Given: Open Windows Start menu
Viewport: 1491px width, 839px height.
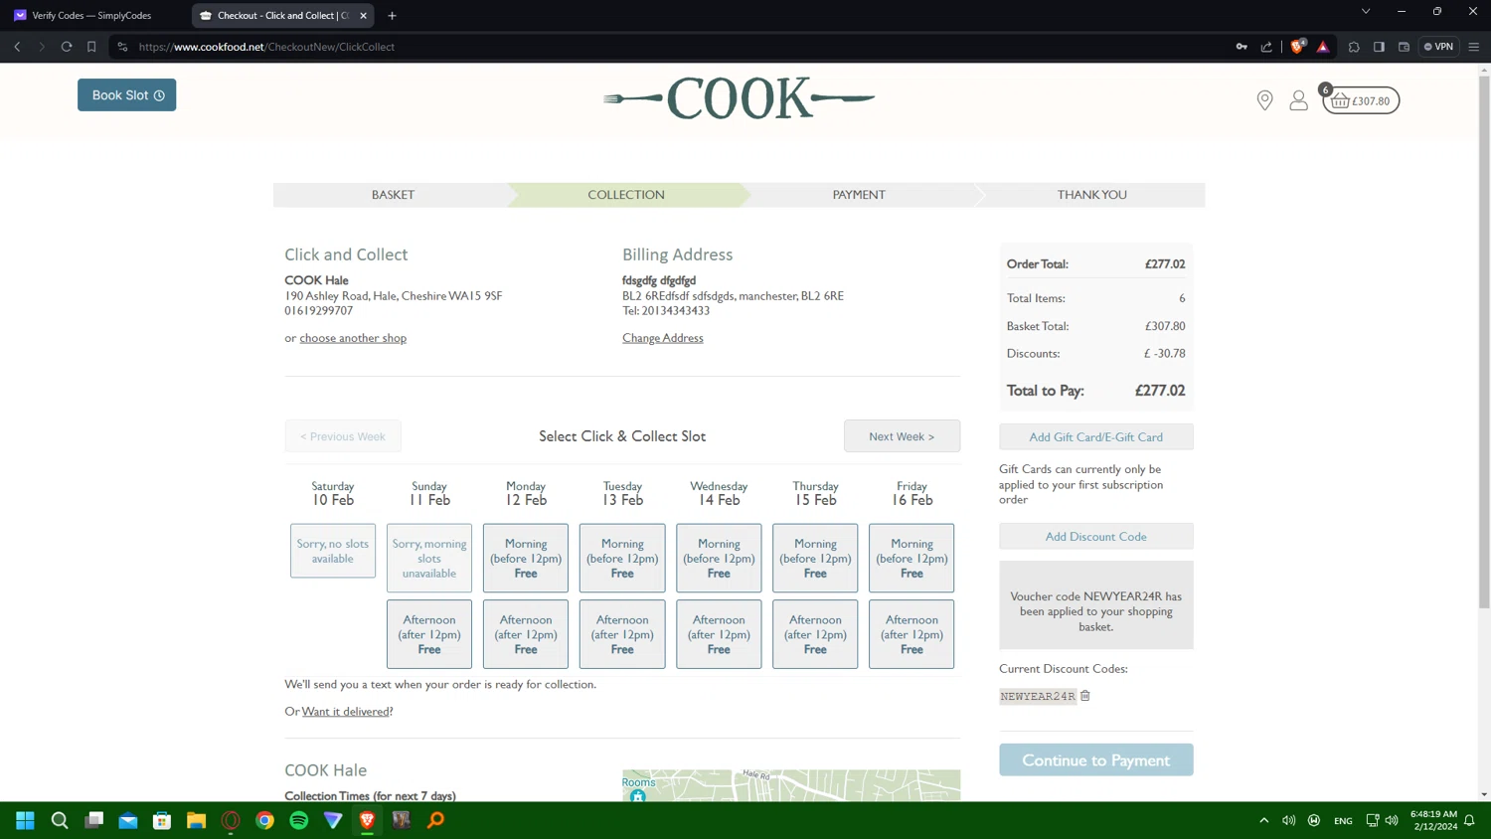Looking at the screenshot, I should [x=26, y=820].
